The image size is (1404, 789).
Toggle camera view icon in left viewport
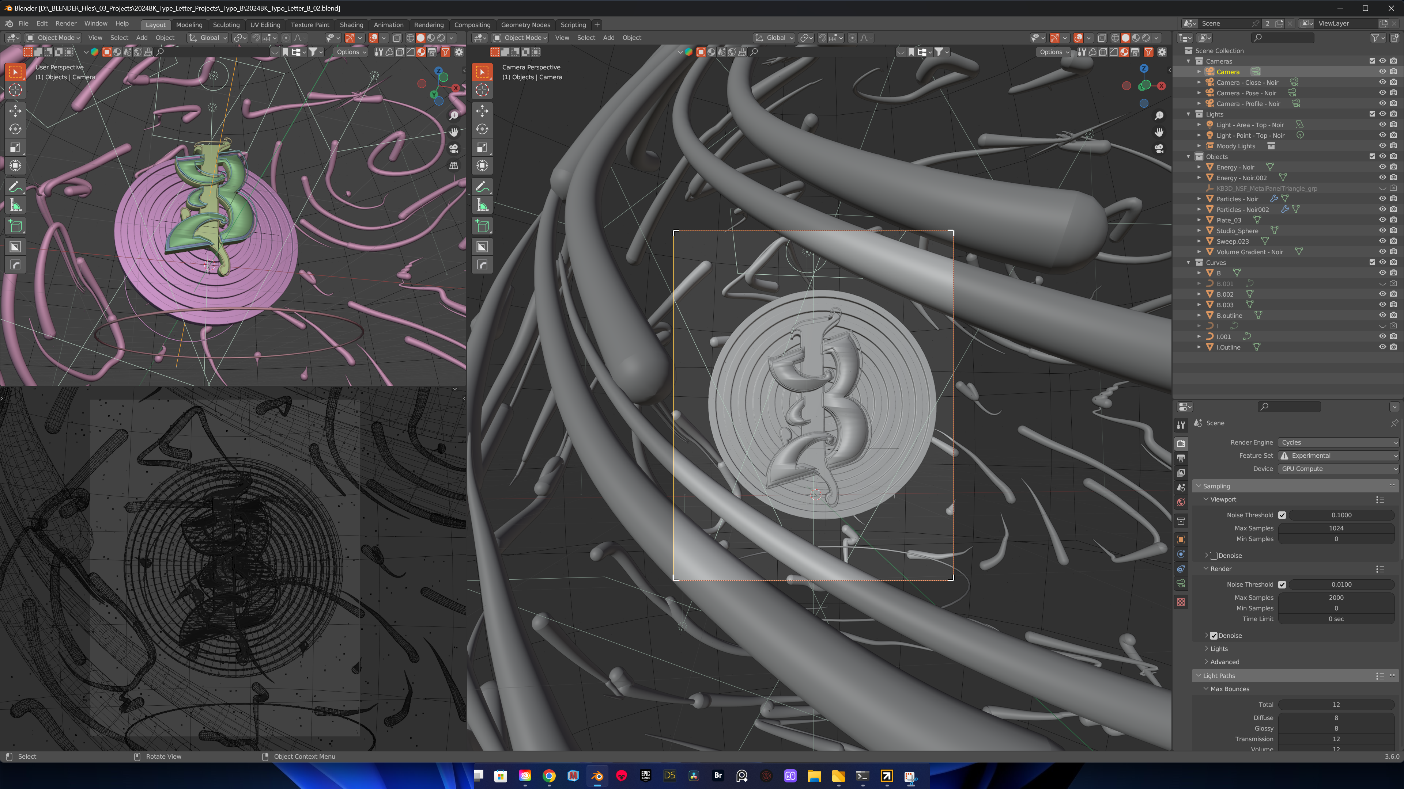click(453, 149)
